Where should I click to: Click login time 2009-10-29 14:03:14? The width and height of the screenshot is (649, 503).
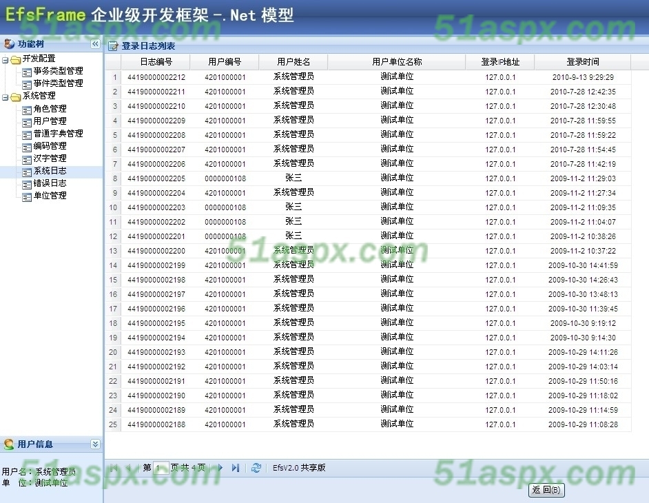(583, 367)
